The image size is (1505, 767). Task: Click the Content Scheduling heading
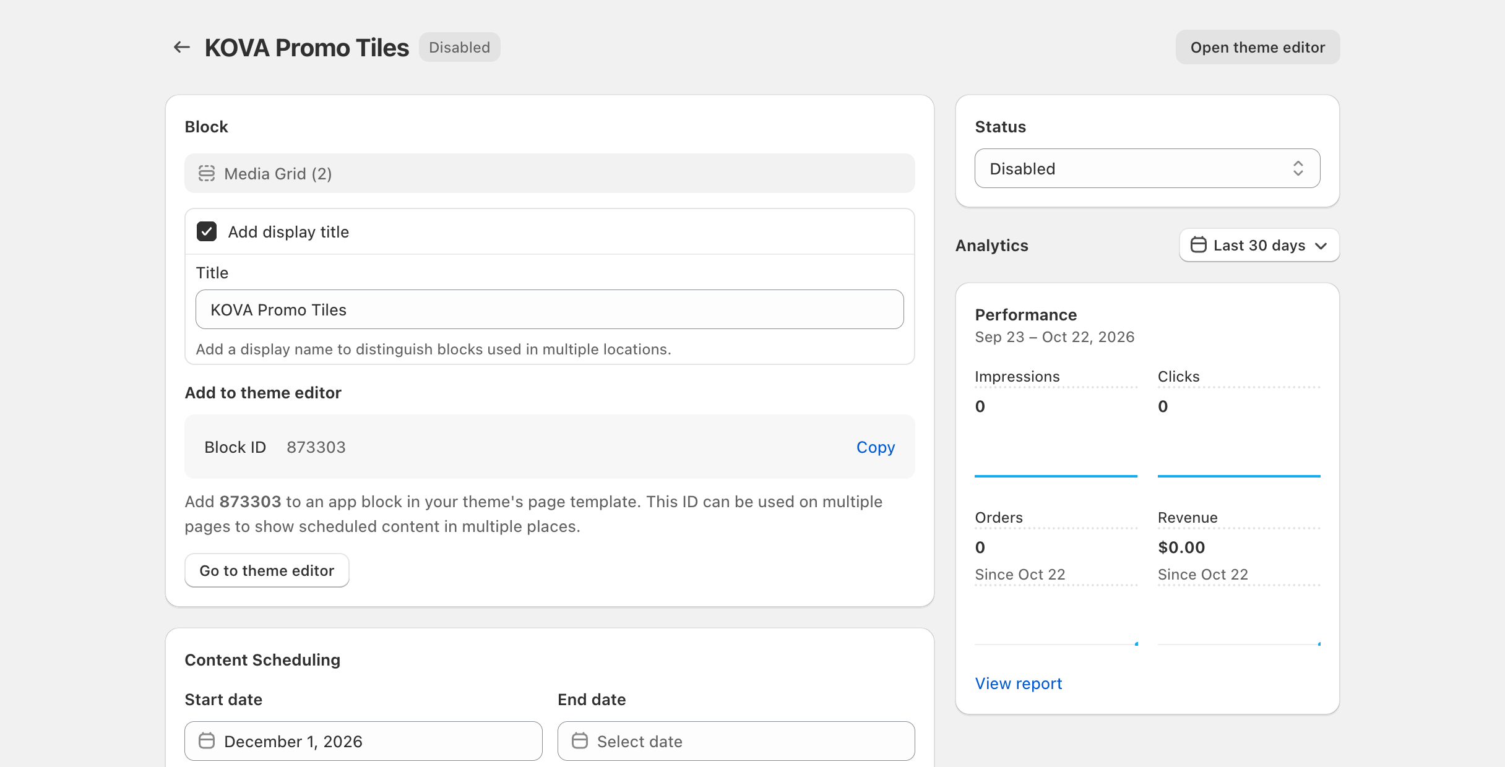tap(262, 659)
